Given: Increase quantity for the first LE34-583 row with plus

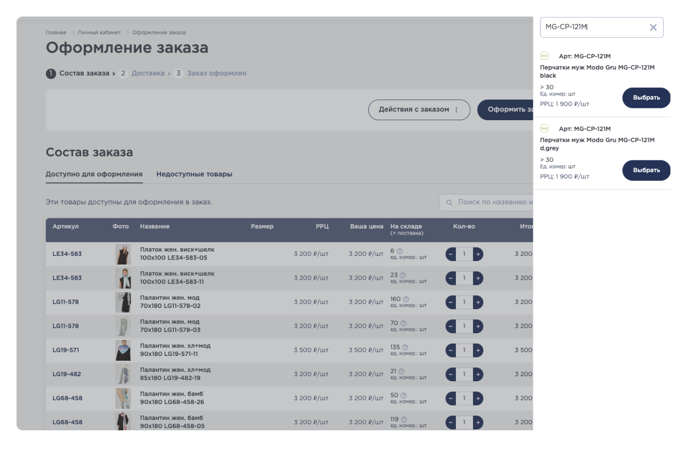Looking at the screenshot, I should pyautogui.click(x=478, y=254).
